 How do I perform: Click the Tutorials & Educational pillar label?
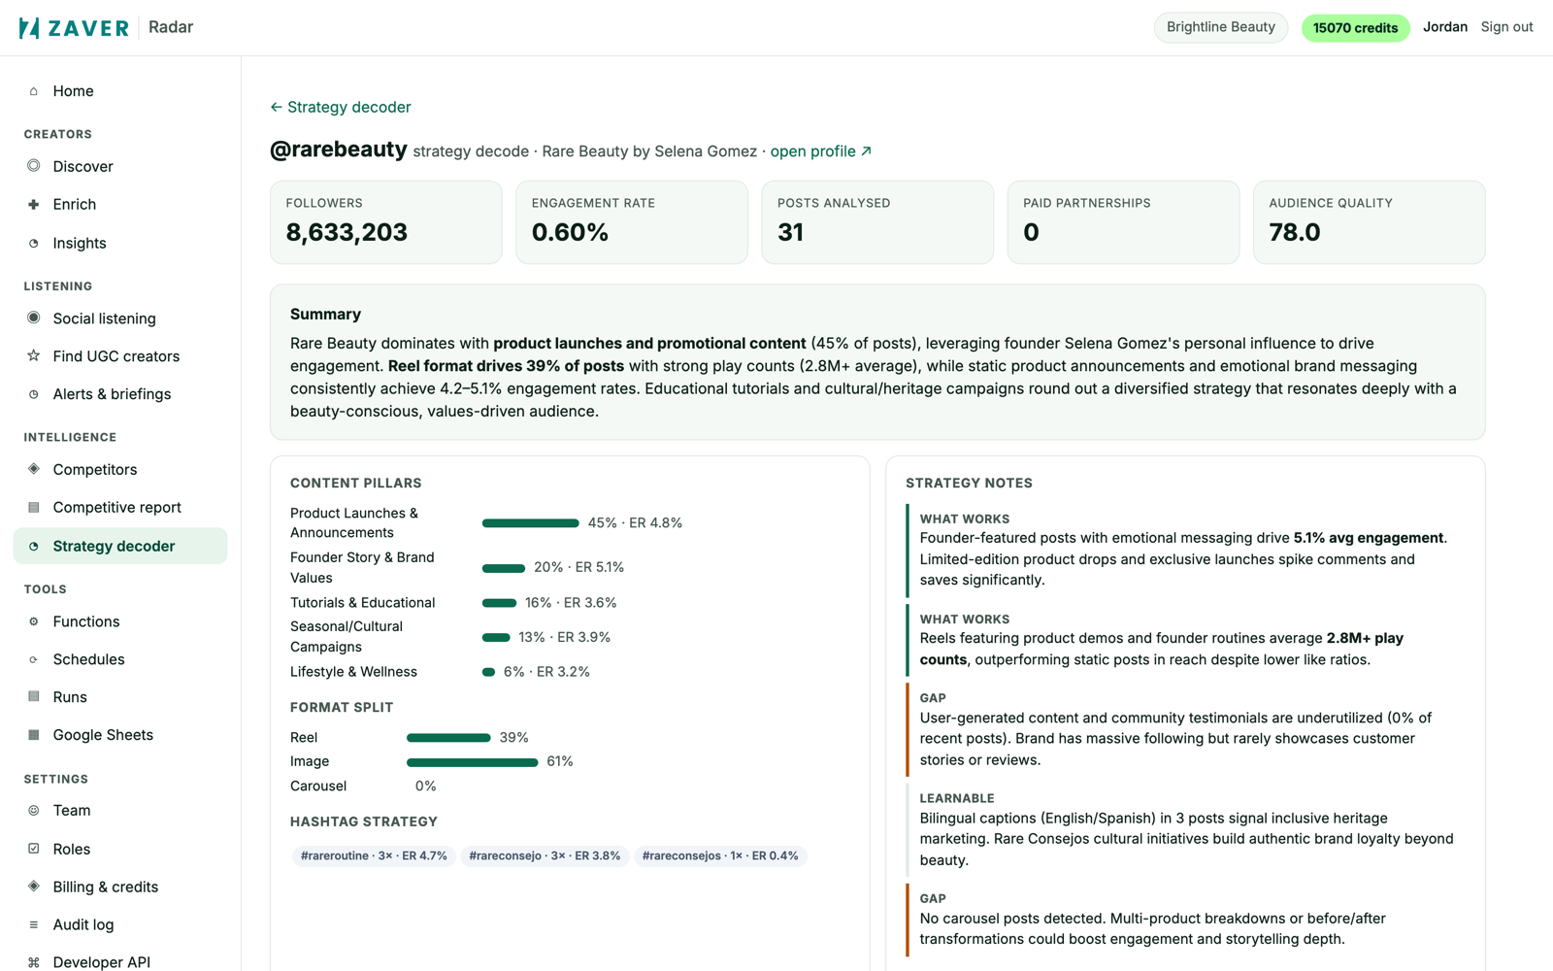point(362,603)
